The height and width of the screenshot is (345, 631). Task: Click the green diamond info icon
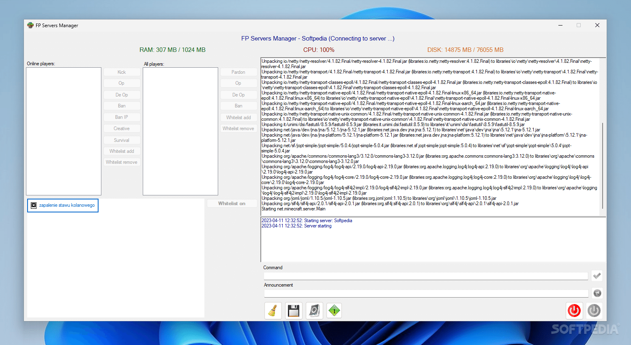334,311
